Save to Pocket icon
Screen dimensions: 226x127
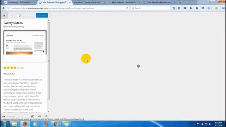(x=185, y=8)
